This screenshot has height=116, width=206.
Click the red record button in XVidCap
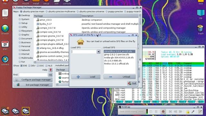coord(163,112)
